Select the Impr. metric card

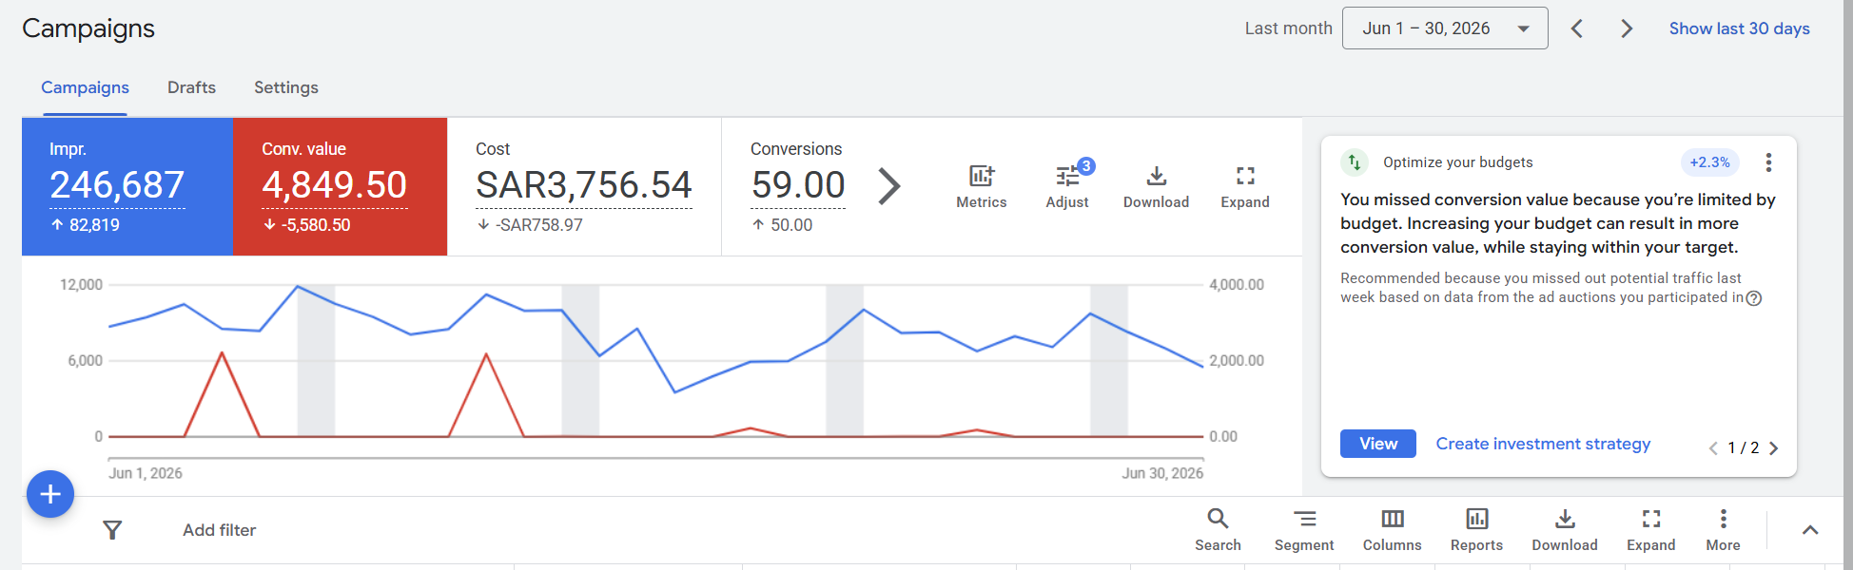127,186
